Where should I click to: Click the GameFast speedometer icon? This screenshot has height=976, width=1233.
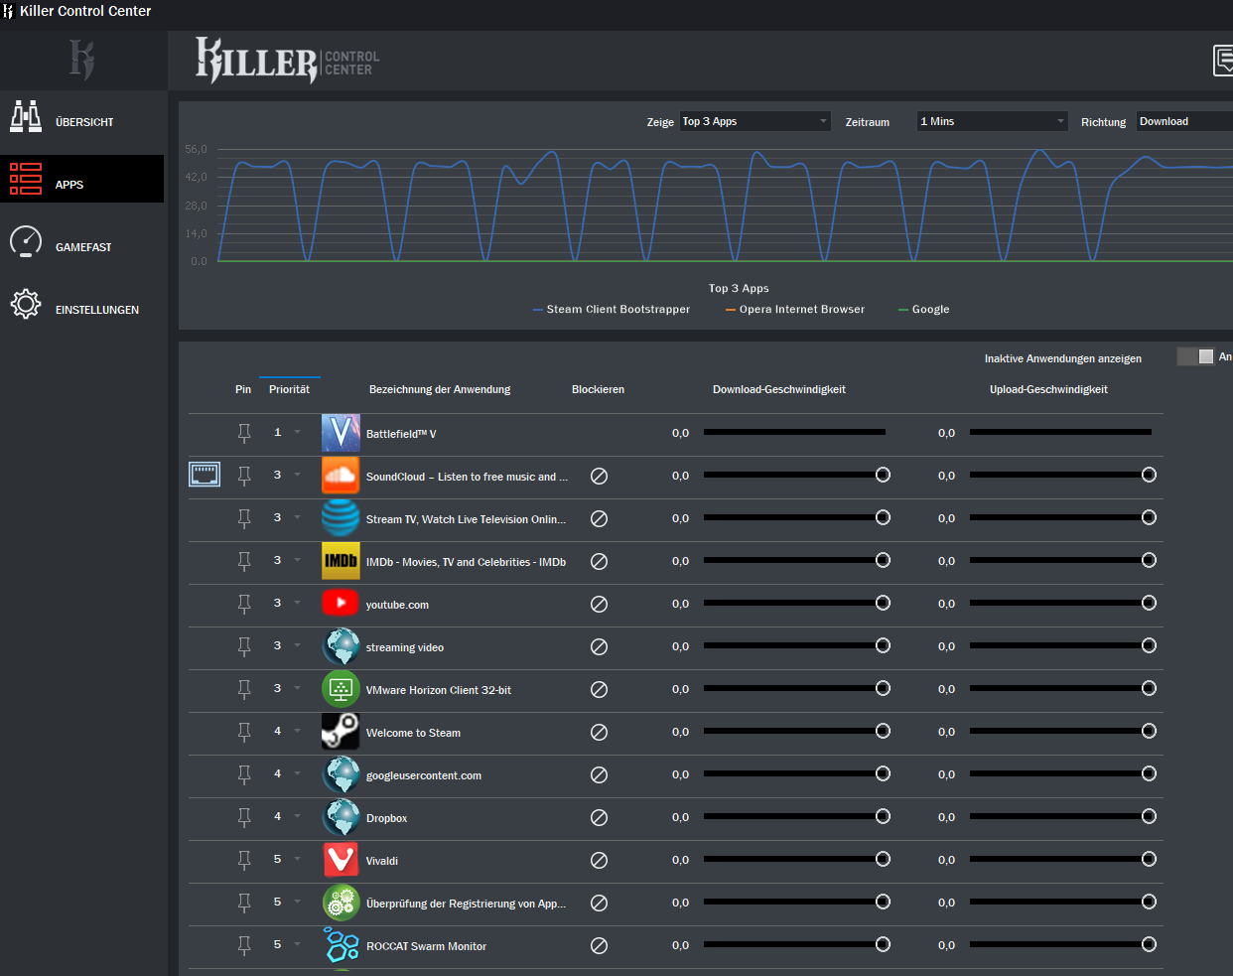[x=26, y=241]
